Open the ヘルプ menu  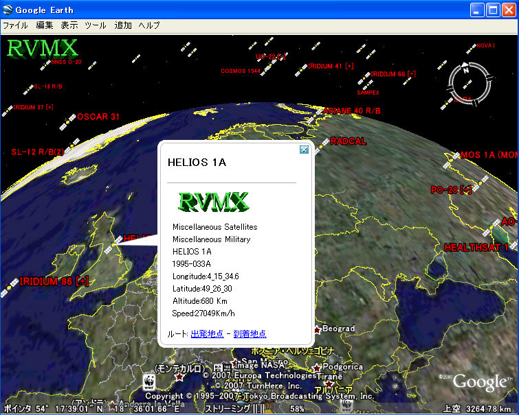pos(149,25)
